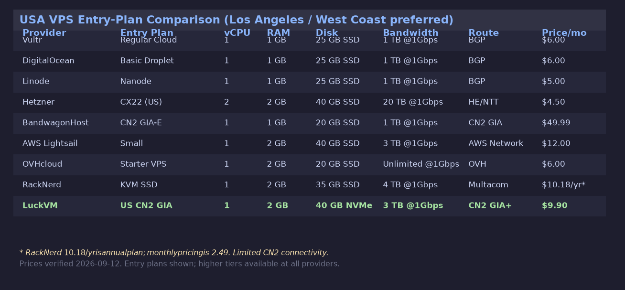Screen dimensions: 625x290
Task: Click the Bandwidth column header
Action: click(410, 33)
